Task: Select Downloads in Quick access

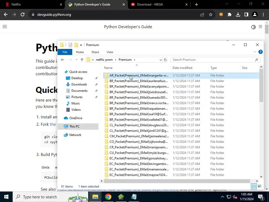Action: pos(79,84)
